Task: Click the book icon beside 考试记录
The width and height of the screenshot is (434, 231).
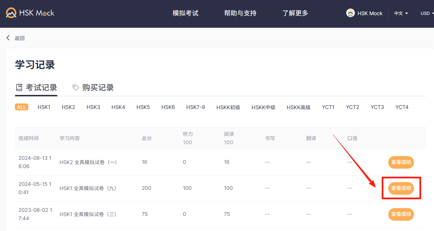Action: point(19,87)
